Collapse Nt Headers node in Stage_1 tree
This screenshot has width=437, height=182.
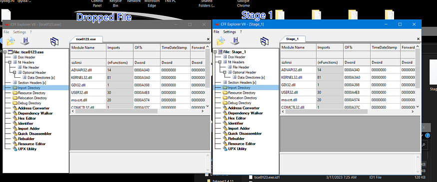pyautogui.click(x=220, y=62)
